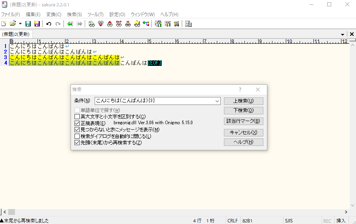Enable 英大文字と小文字を区別する checkbox
Image resolution: width=356 pixels, height=224 pixels.
77,117
